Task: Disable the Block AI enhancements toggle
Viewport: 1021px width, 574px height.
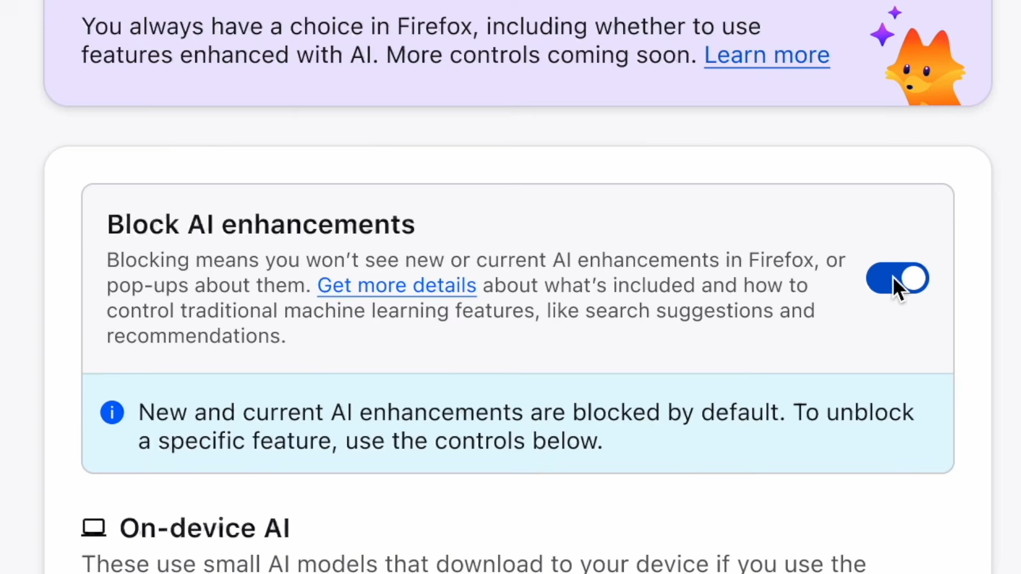Action: (898, 278)
